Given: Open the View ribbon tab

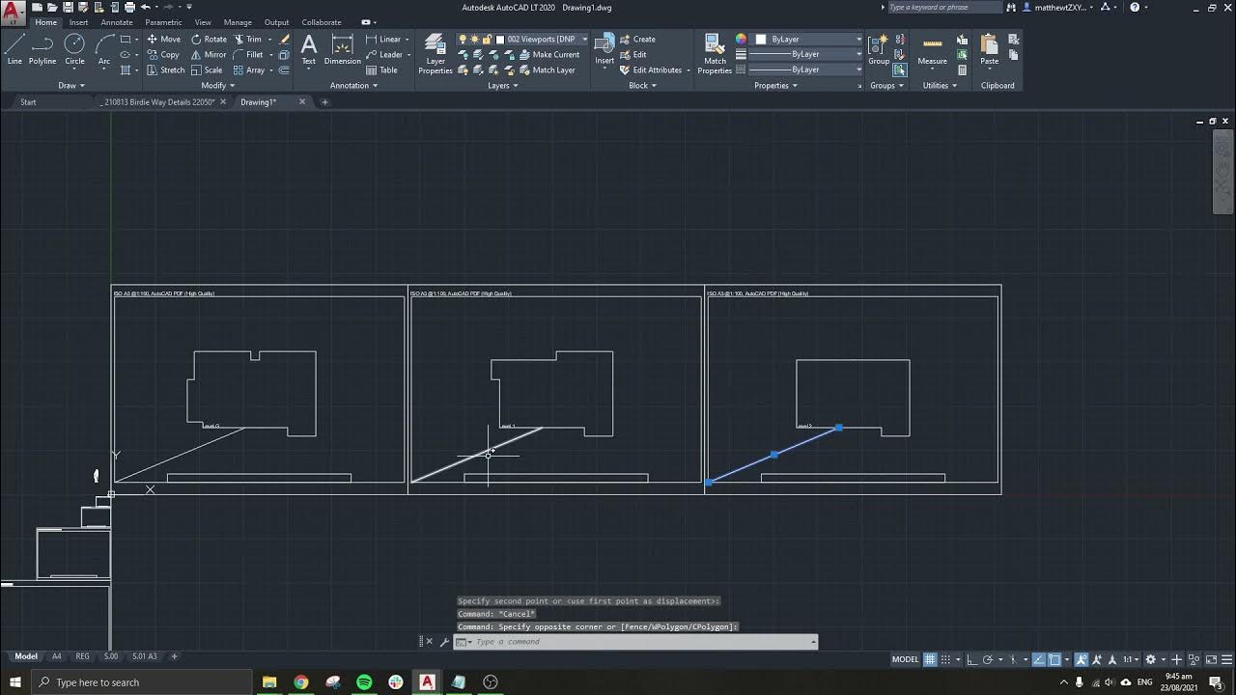Looking at the screenshot, I should pyautogui.click(x=203, y=22).
